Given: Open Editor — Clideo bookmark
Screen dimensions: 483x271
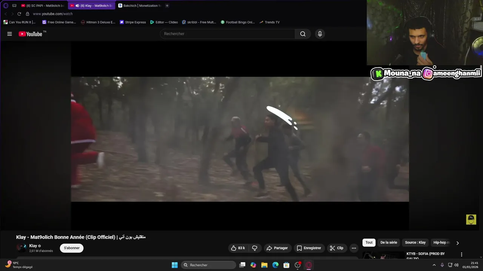Looking at the screenshot, I should pos(164,22).
